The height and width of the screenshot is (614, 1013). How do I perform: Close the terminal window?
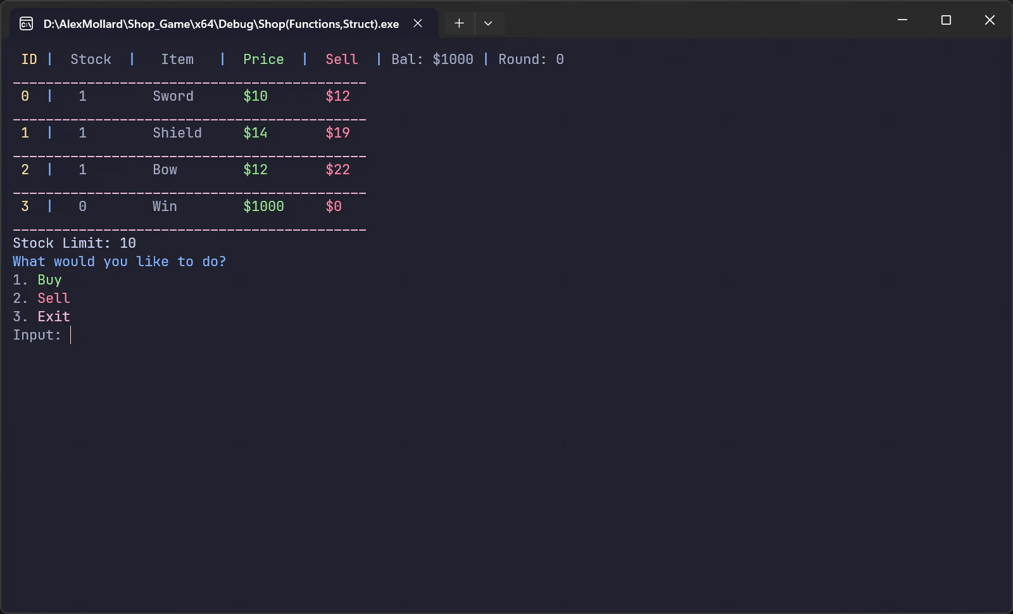[x=990, y=20]
